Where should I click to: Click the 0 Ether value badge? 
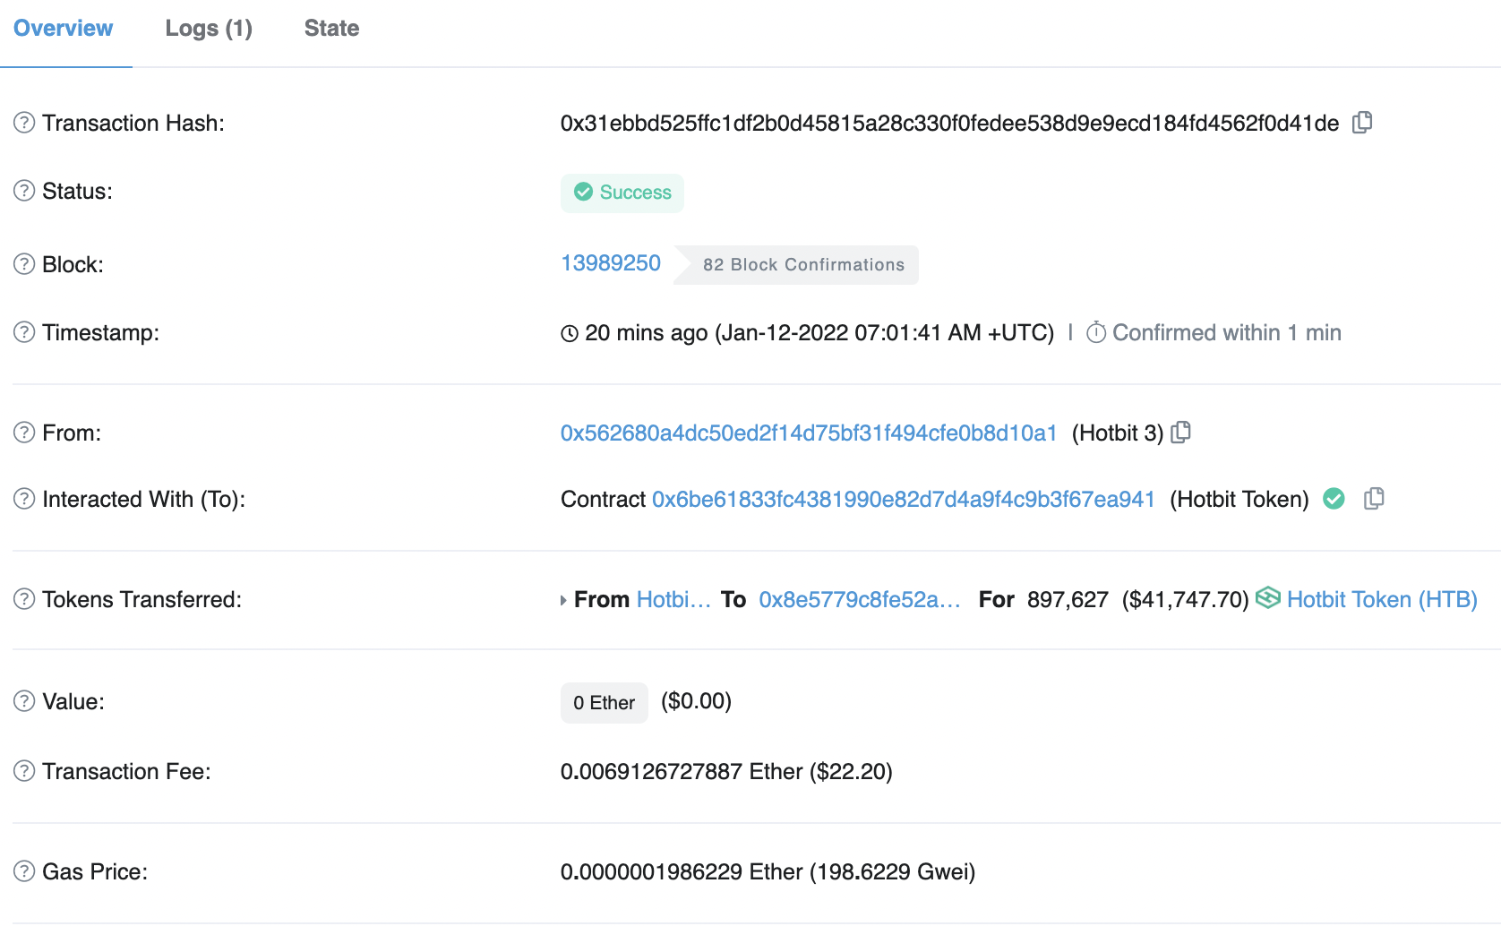pyautogui.click(x=604, y=703)
